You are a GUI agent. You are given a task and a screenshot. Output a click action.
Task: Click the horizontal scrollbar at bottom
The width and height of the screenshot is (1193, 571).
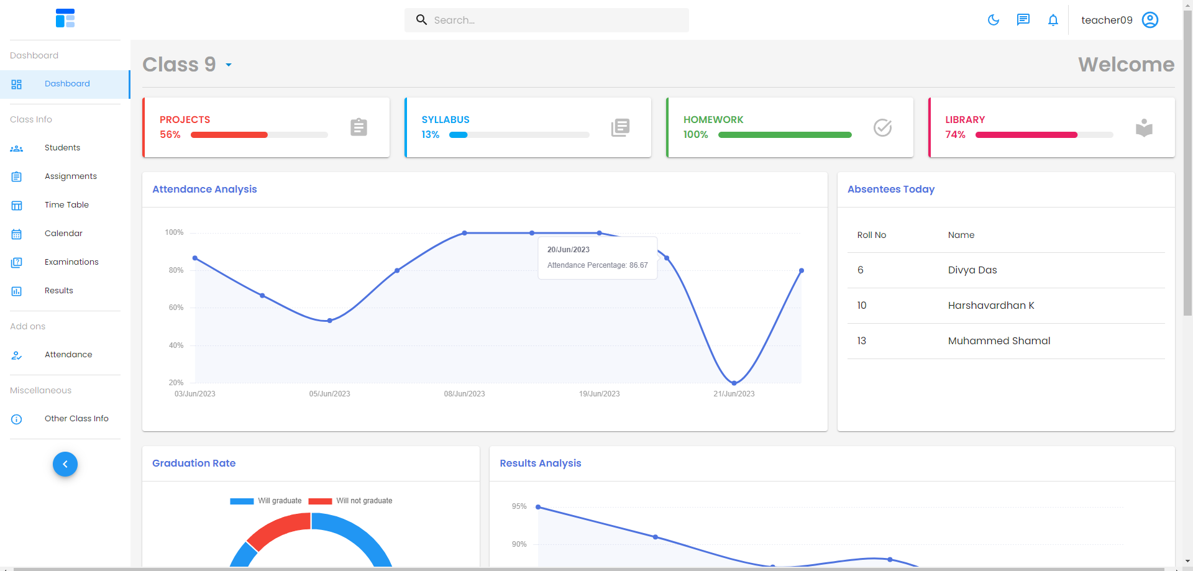[x=588, y=569]
